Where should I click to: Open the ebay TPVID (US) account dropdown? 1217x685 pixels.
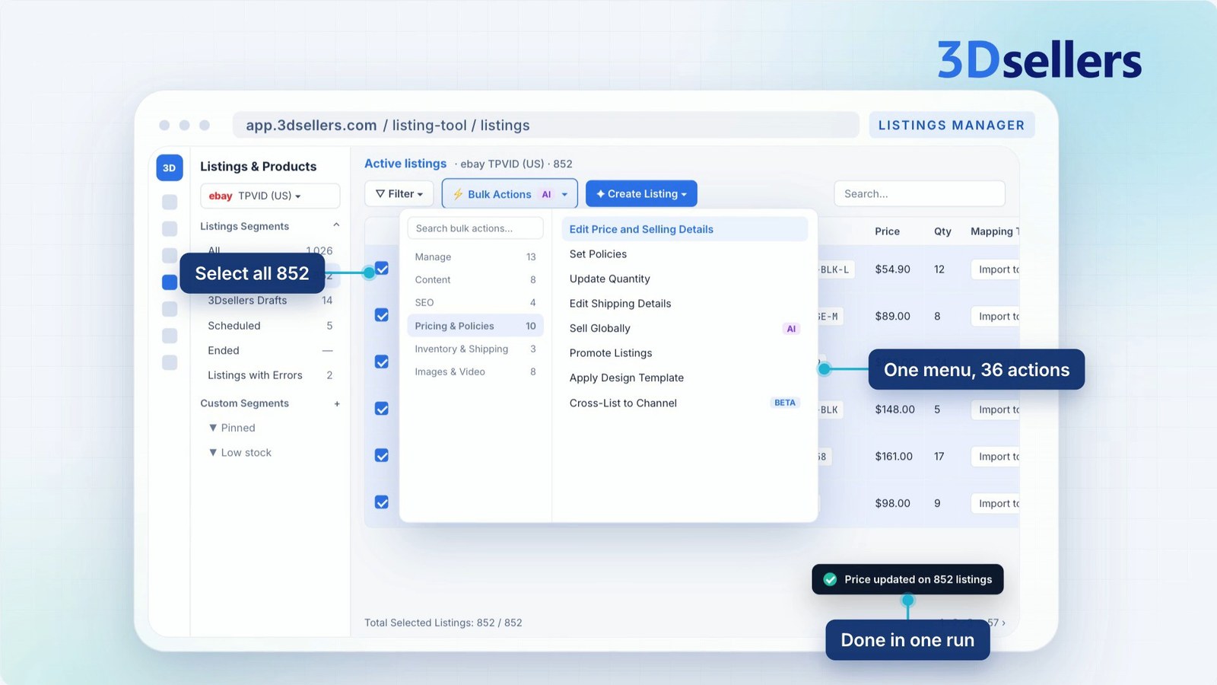point(270,196)
